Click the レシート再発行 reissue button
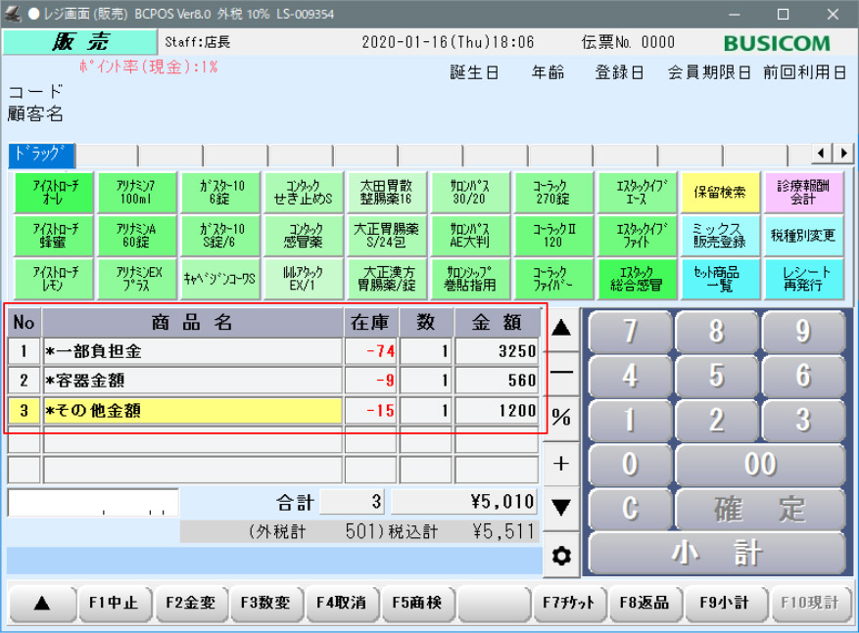 click(804, 280)
